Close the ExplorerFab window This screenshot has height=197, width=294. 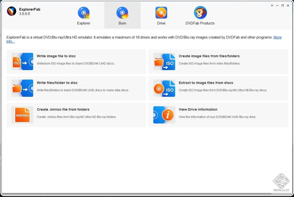tap(288, 6)
